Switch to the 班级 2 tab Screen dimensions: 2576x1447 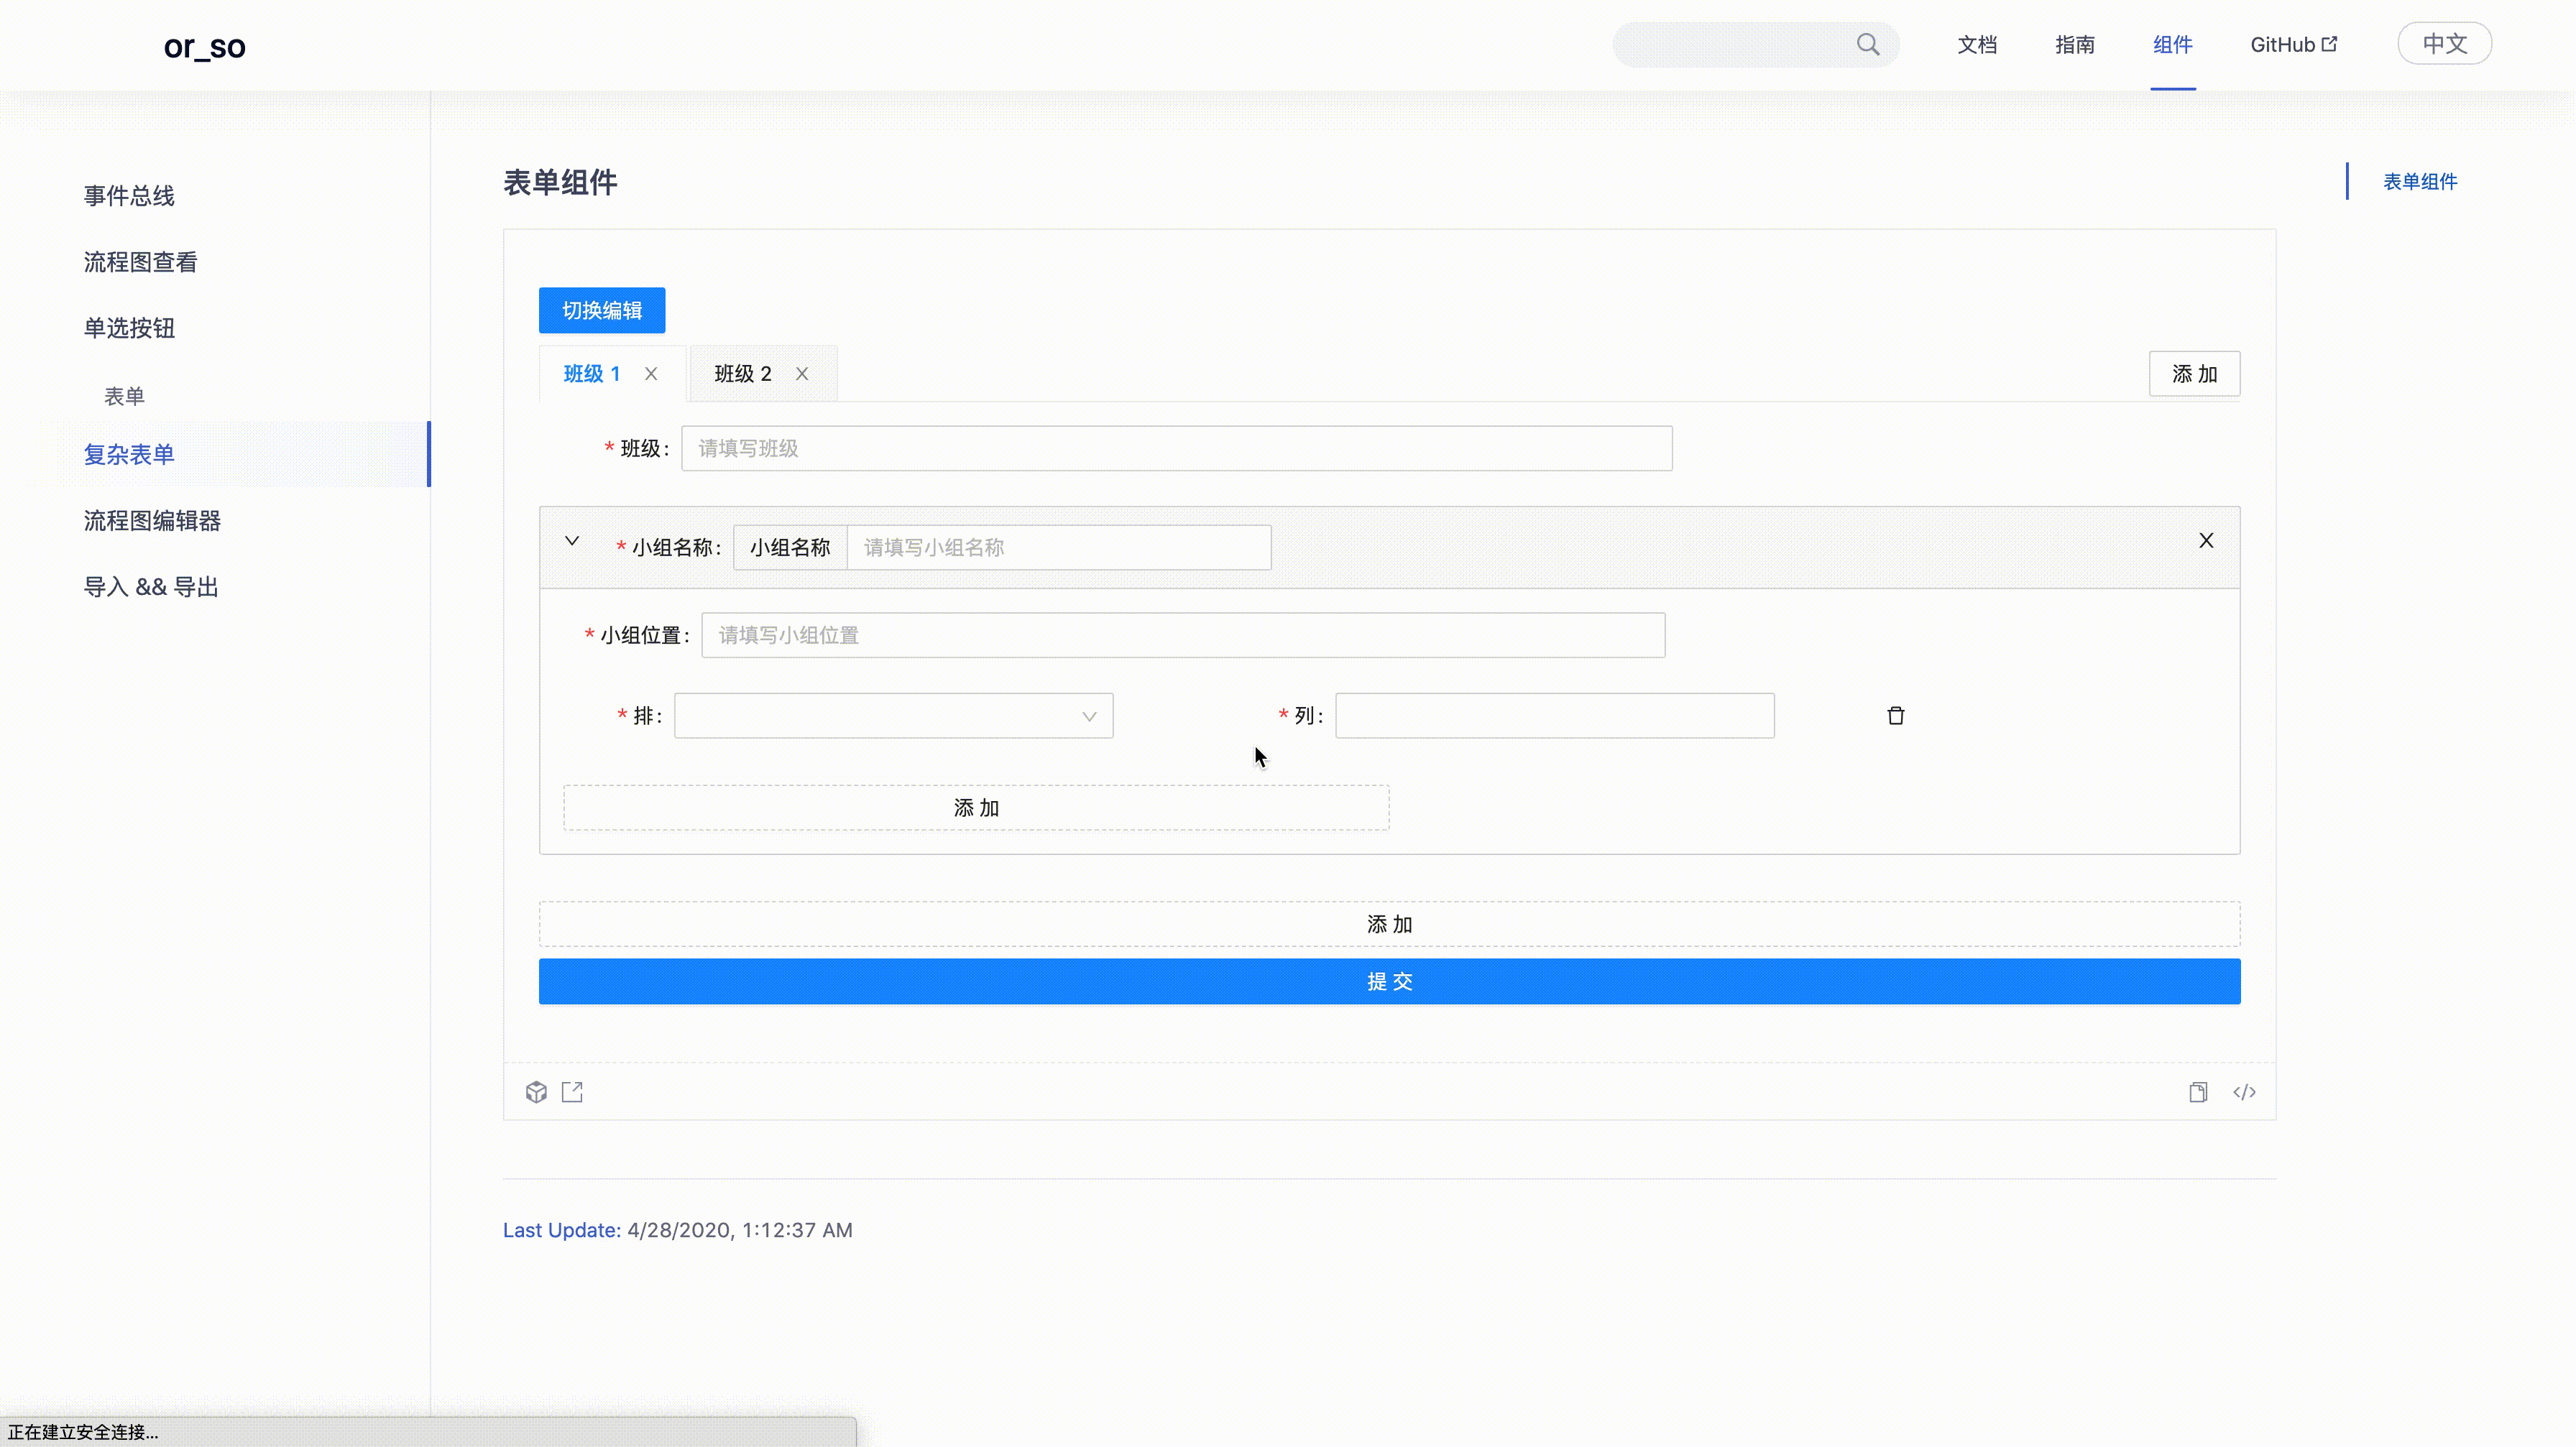[x=743, y=374]
